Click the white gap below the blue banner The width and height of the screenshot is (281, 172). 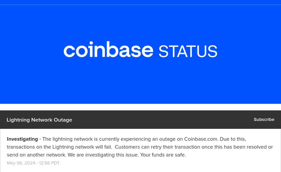[x=140, y=107]
